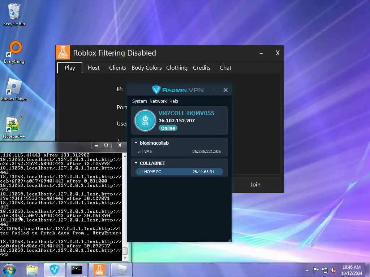
Task: Click the 26.102.152.207 IP address
Action: (177, 120)
